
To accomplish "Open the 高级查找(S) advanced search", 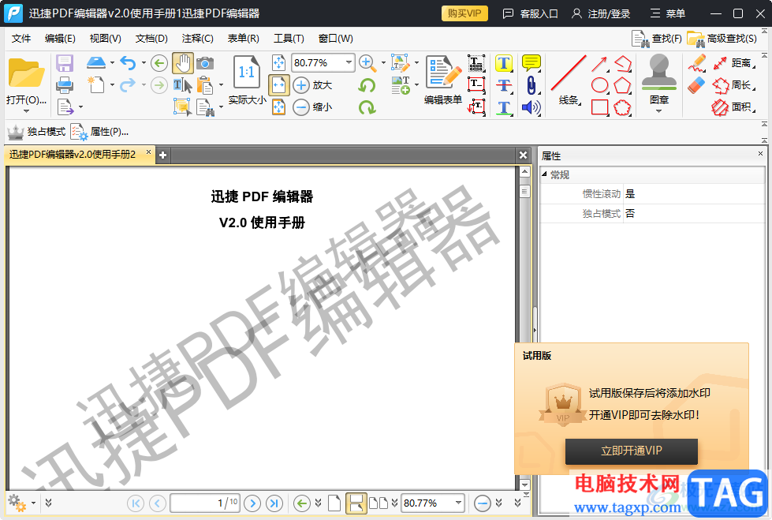I will [722, 39].
